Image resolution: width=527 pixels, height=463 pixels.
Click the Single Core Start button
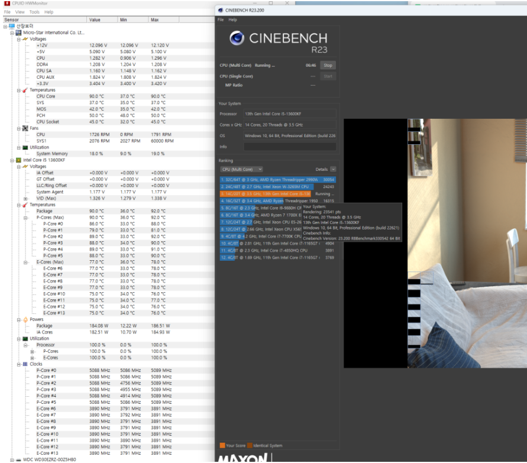[328, 77]
